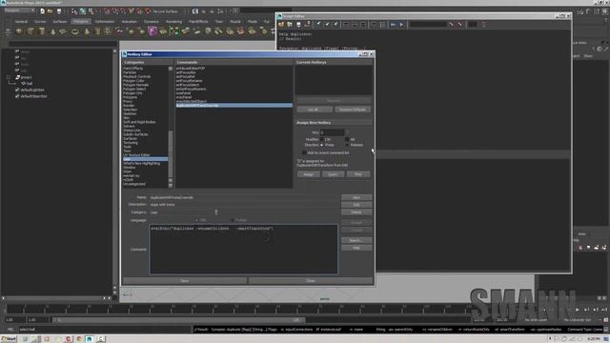This screenshot has height=343, width=610.
Task: Click the Close button at dialog bottom
Action: click(311, 280)
